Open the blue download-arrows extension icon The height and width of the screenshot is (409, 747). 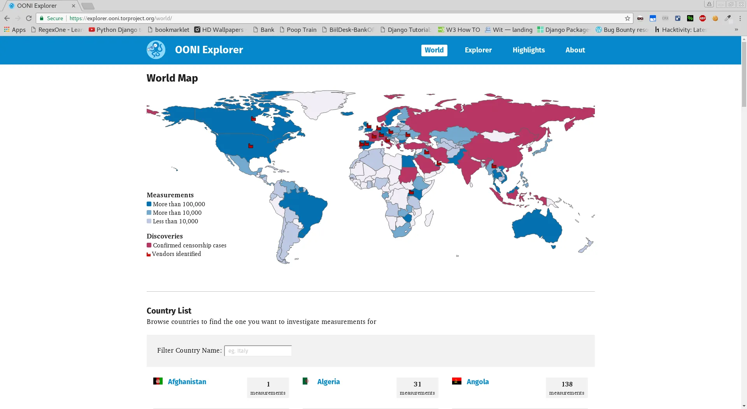(678, 18)
